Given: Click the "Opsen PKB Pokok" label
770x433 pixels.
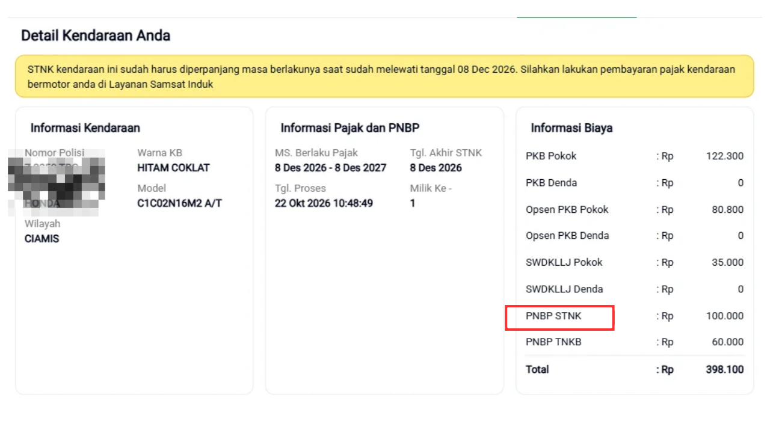Looking at the screenshot, I should pyautogui.click(x=567, y=210).
